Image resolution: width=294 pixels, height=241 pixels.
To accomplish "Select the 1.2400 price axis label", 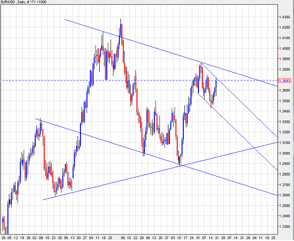I will click(285, 216).
